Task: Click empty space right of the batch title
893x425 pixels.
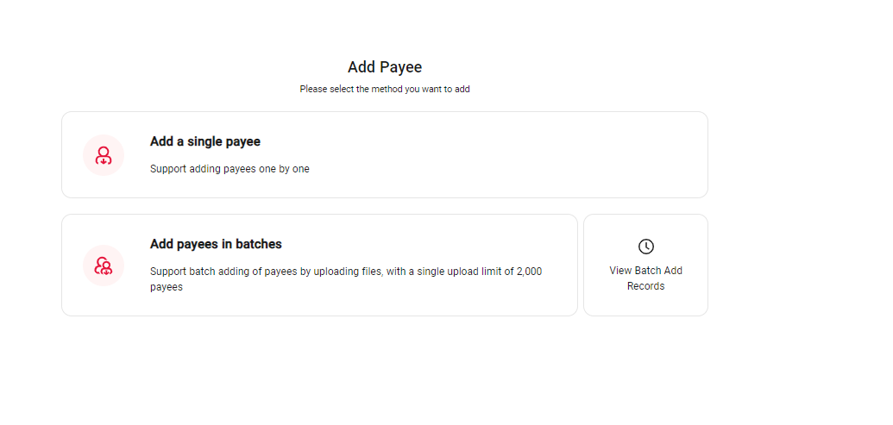Action: pyautogui.click(x=431, y=244)
